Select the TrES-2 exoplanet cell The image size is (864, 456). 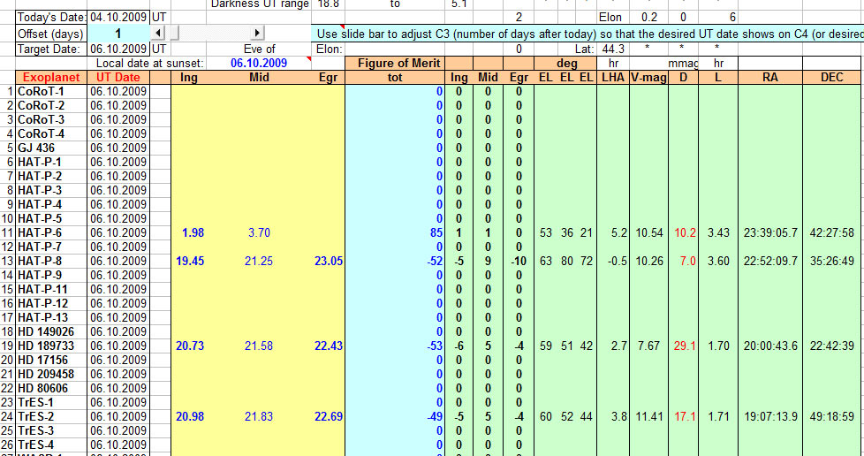[51, 417]
